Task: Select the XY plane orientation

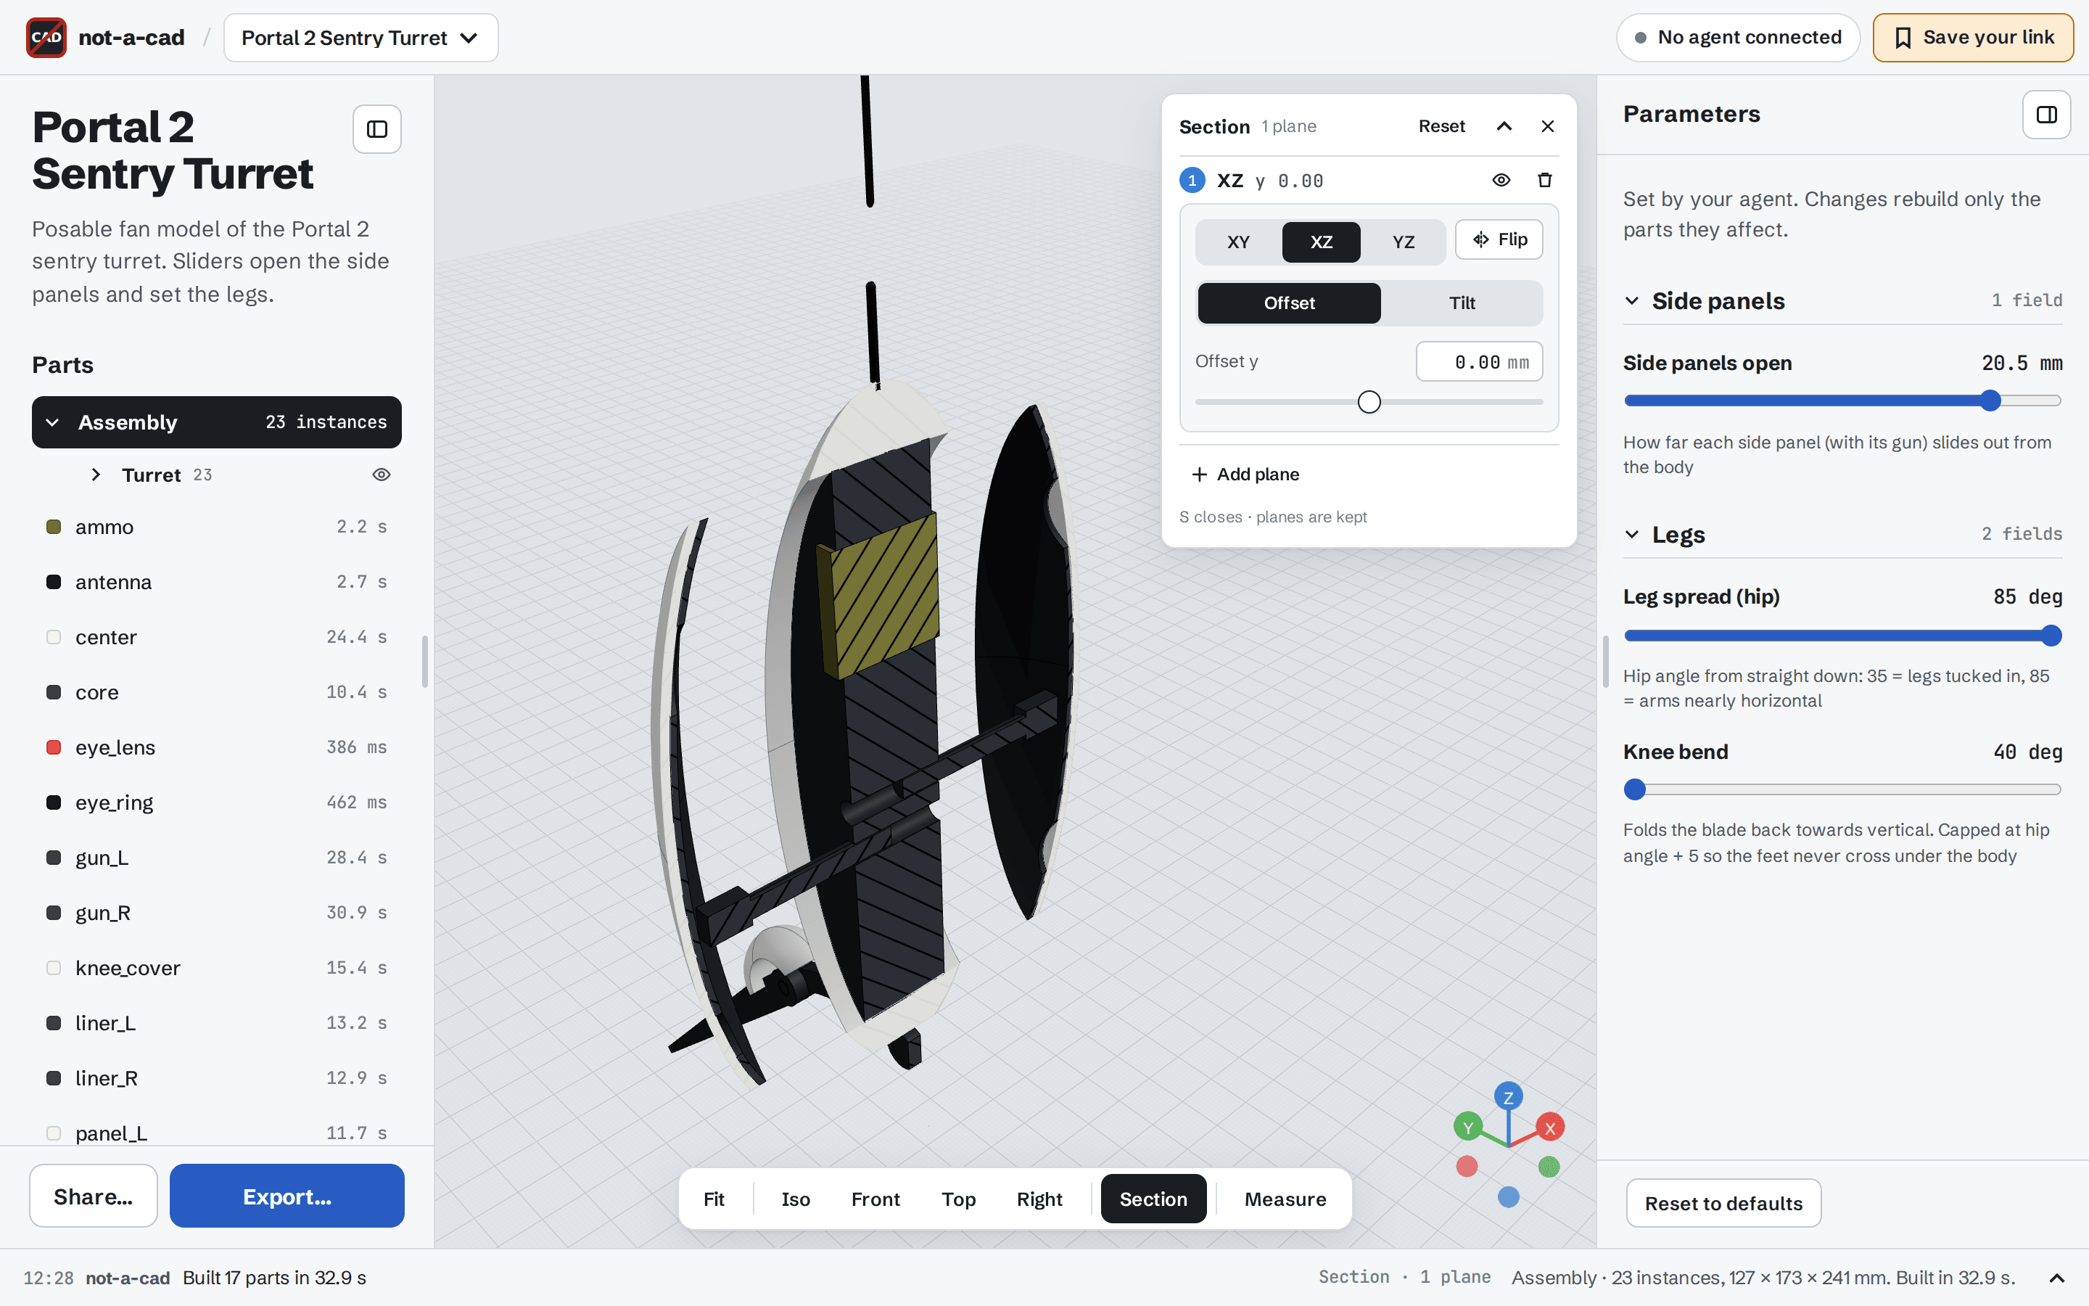Action: (x=1239, y=242)
